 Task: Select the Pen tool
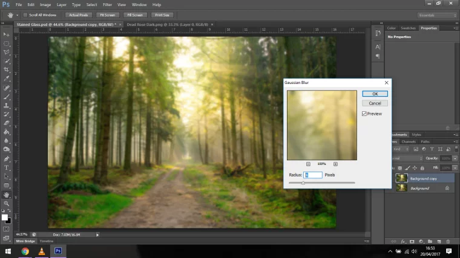click(6, 159)
